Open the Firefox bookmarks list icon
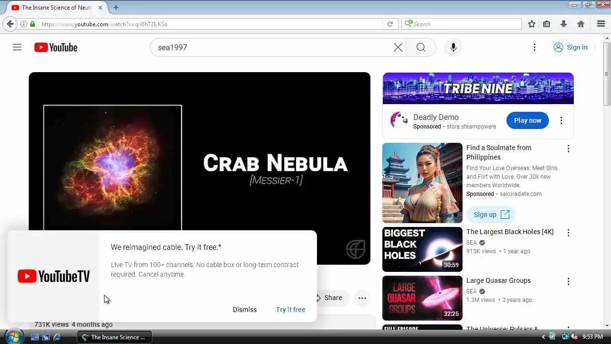This screenshot has height=344, width=611. click(547, 24)
